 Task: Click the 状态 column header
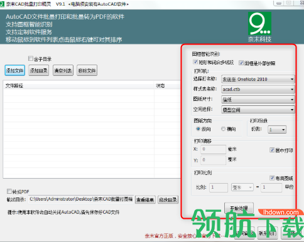click(167, 85)
